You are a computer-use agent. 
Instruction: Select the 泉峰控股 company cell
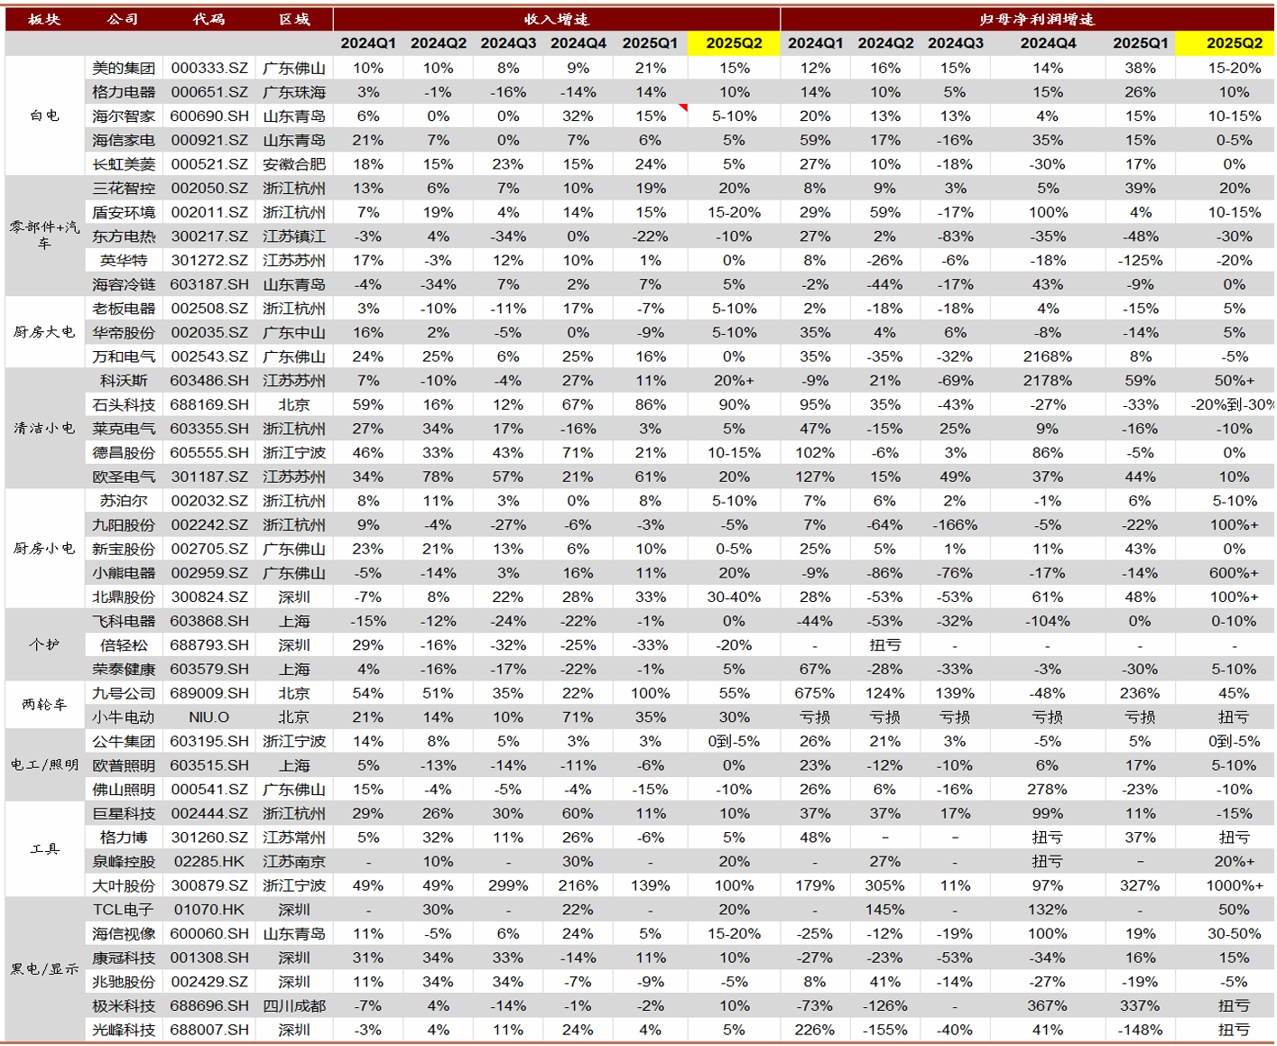[124, 861]
